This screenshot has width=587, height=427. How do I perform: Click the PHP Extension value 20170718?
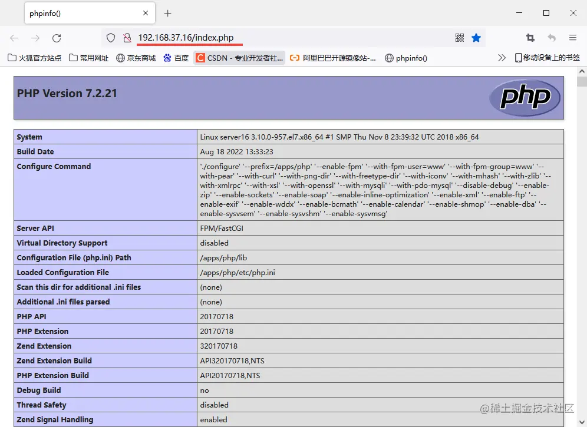[x=216, y=331]
